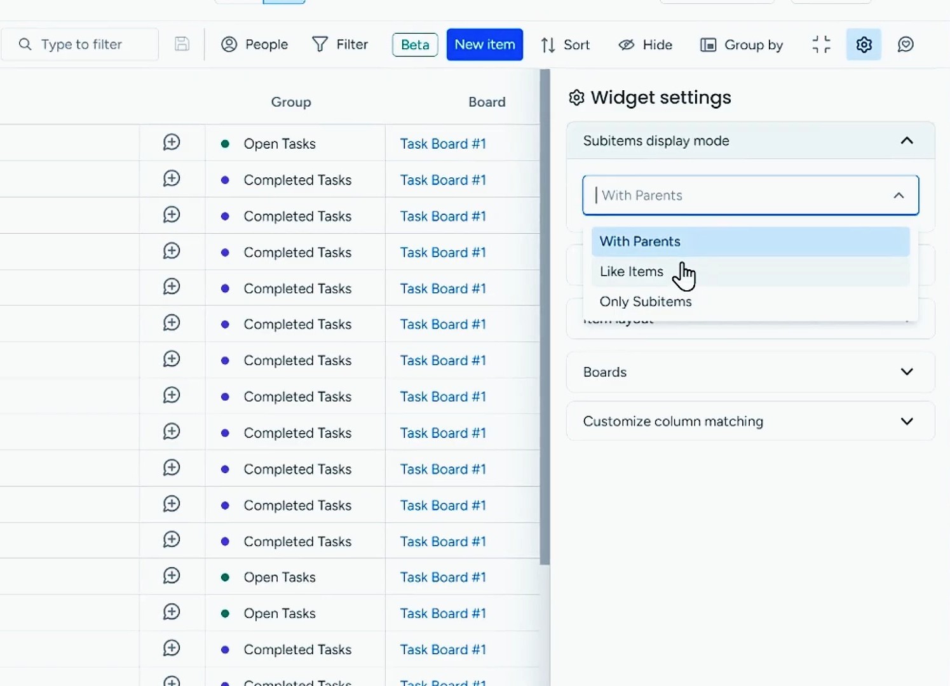Click the New item button

coord(485,44)
